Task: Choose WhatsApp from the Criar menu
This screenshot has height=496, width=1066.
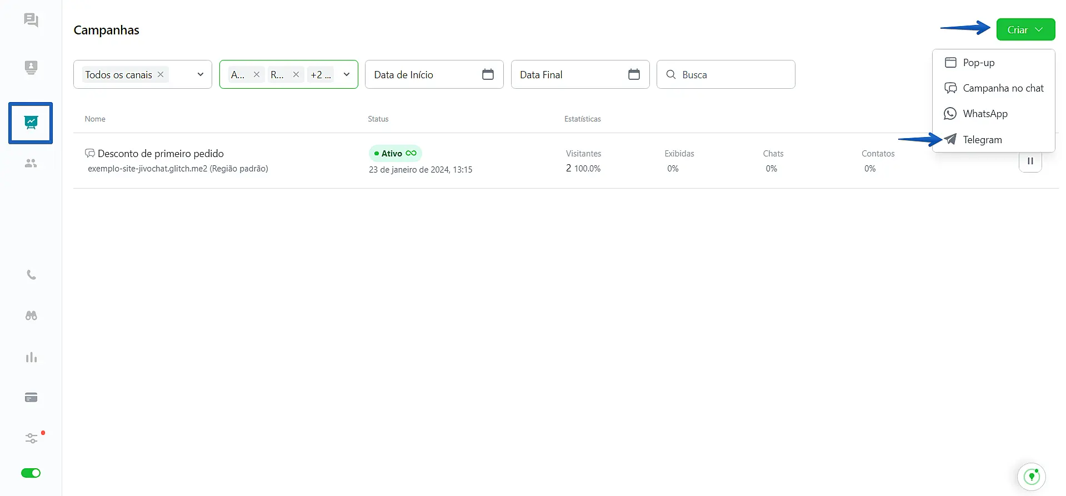Action: pos(985,114)
